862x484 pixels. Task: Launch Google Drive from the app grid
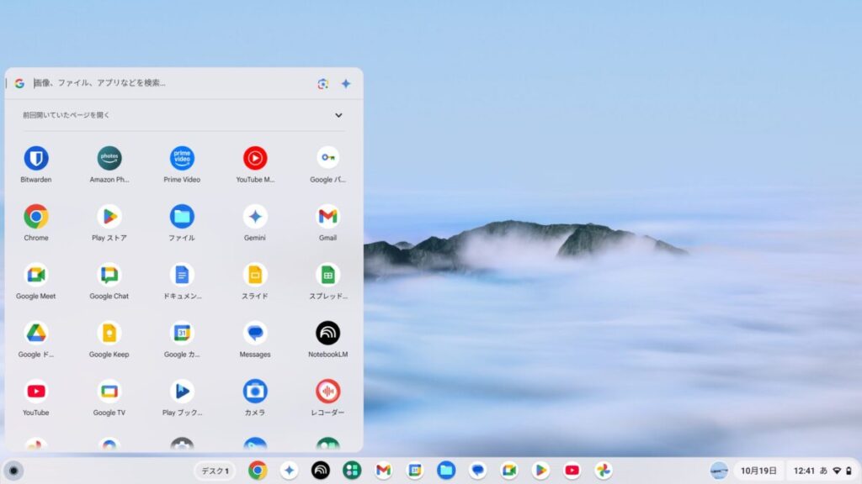(x=35, y=334)
